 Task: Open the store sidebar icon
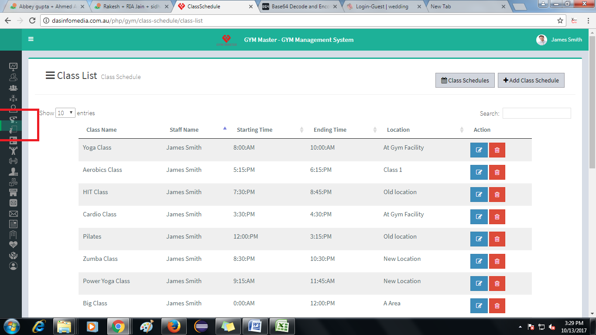[13, 192]
